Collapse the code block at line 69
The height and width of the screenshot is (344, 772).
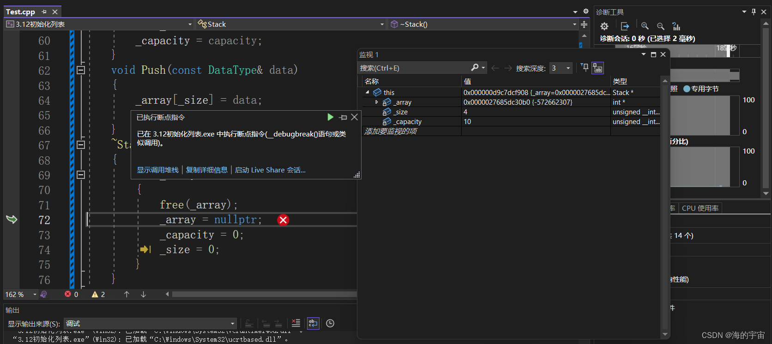click(81, 175)
